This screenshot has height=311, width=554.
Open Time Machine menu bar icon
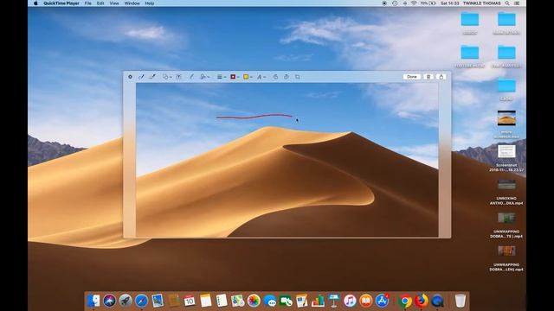[395, 3]
